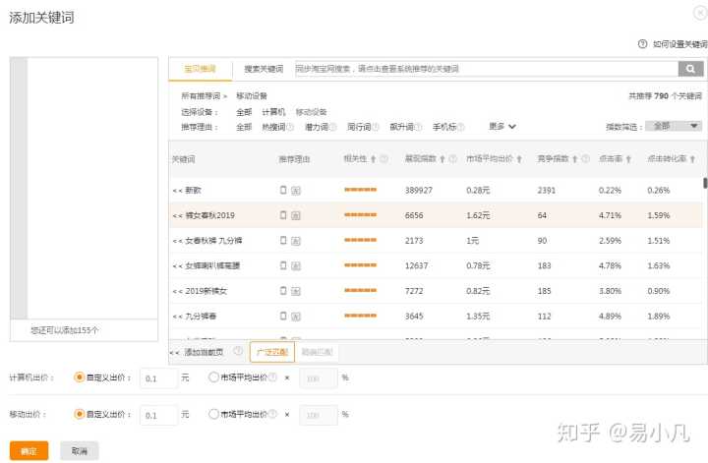
Task: Select 市场平均出价 radio for 移动出价
Action: point(213,414)
